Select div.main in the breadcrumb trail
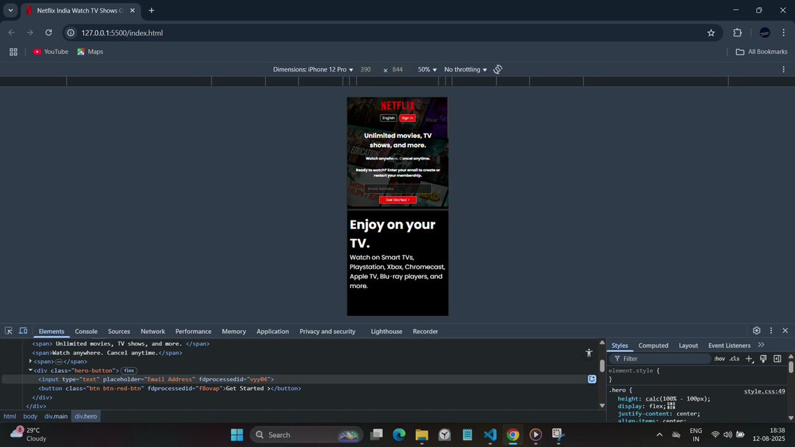This screenshot has width=795, height=447. click(56, 417)
